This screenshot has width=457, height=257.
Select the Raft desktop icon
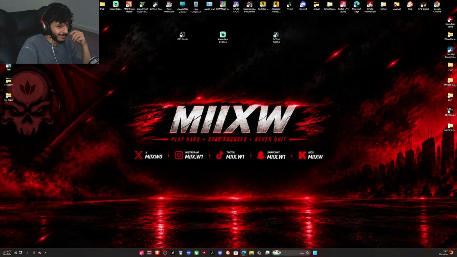9,67
